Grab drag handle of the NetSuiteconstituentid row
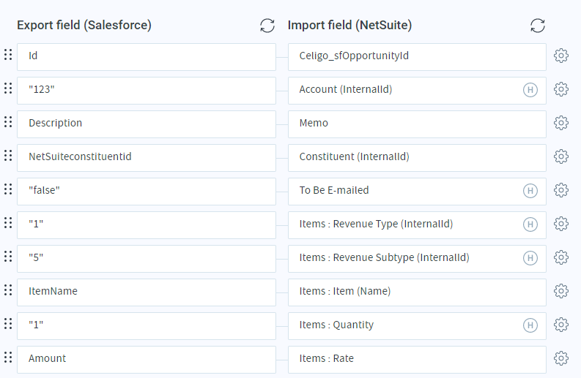The image size is (581, 378). coord(8,156)
